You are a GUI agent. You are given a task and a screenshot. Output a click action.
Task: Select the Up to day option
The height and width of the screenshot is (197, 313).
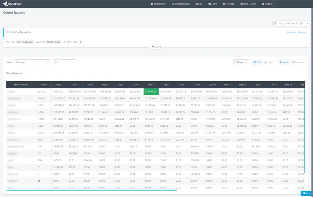click(298, 62)
